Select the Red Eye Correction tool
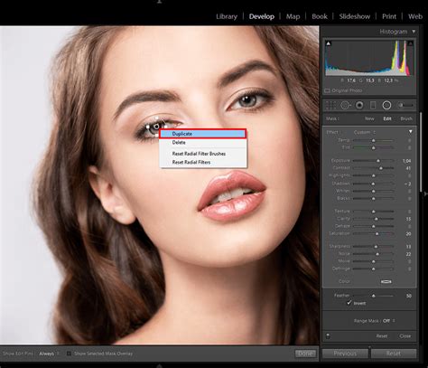This screenshot has height=368, width=428. pos(359,105)
